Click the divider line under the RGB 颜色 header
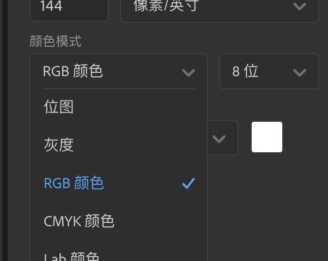 (x=119, y=89)
